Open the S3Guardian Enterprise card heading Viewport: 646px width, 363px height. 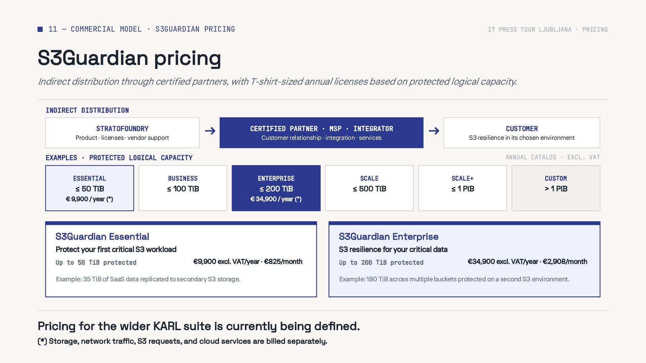tap(389, 237)
